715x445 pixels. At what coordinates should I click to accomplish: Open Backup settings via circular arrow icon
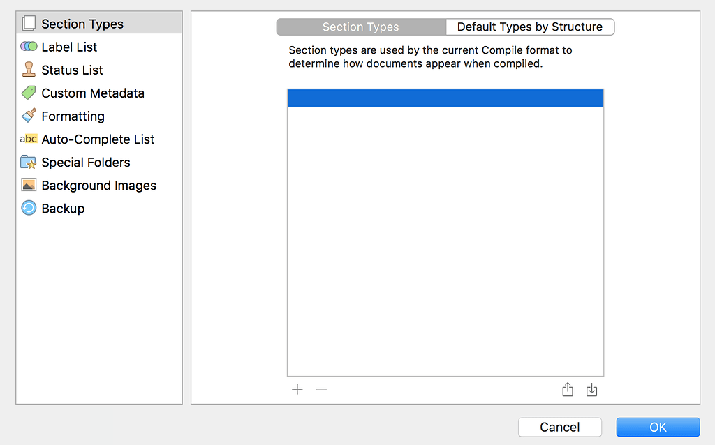tap(29, 208)
